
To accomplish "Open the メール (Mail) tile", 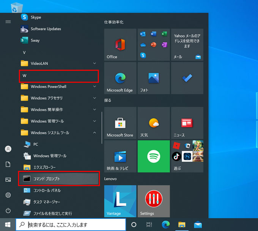I will tap(187, 45).
